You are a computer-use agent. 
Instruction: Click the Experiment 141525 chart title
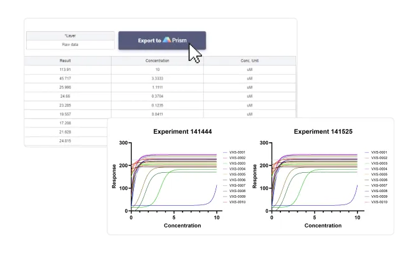323,131
